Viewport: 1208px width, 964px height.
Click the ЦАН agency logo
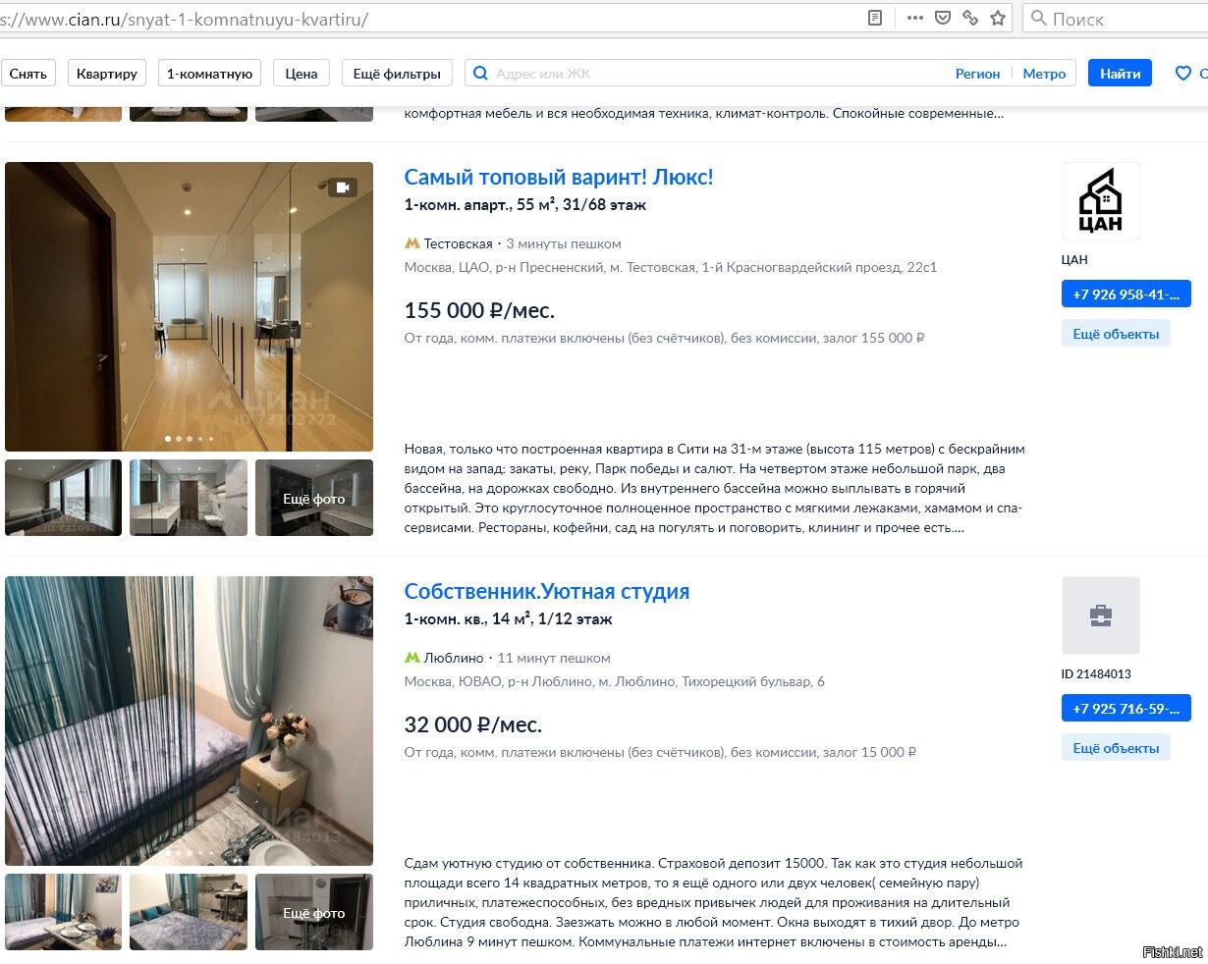point(1100,201)
